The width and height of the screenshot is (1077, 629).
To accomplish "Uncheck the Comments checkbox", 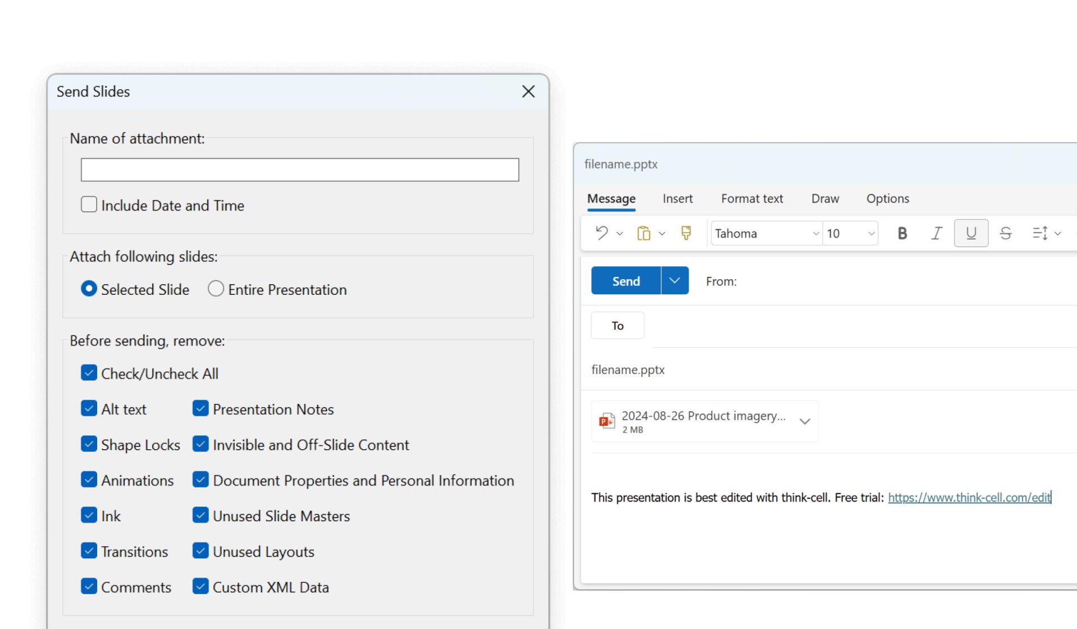I will [89, 586].
